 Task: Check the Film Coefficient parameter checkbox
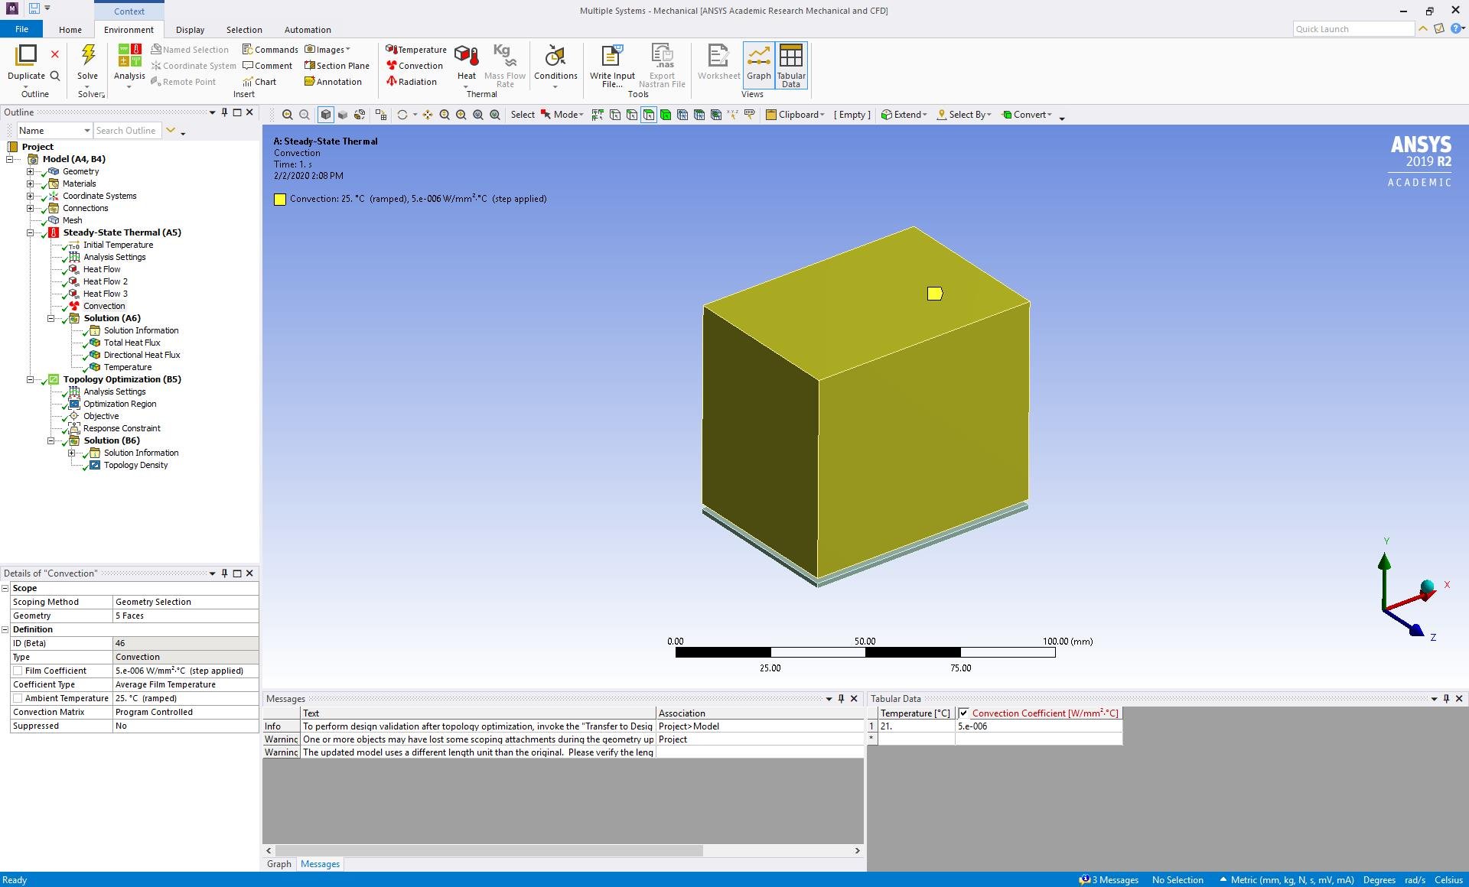pos(18,671)
